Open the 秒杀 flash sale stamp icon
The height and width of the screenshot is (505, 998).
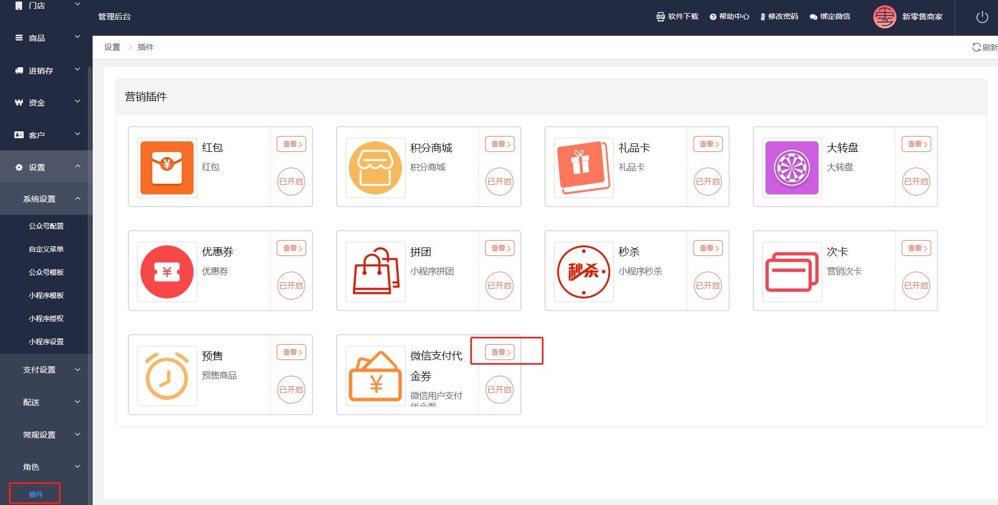point(583,272)
